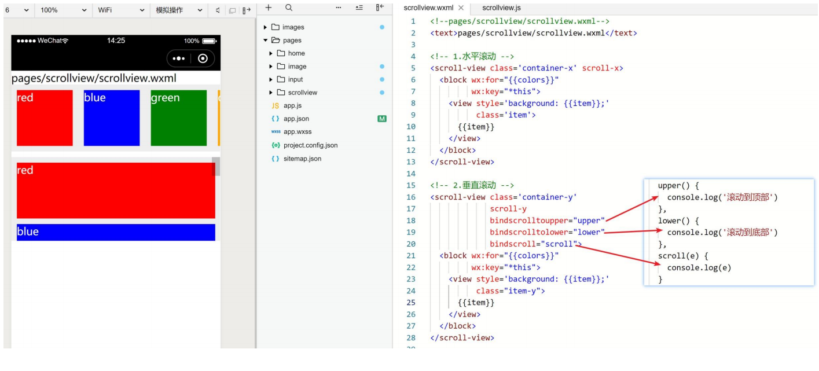Tap the blue square in horizontal scroll
This screenshot has height=371, width=819.
point(112,118)
